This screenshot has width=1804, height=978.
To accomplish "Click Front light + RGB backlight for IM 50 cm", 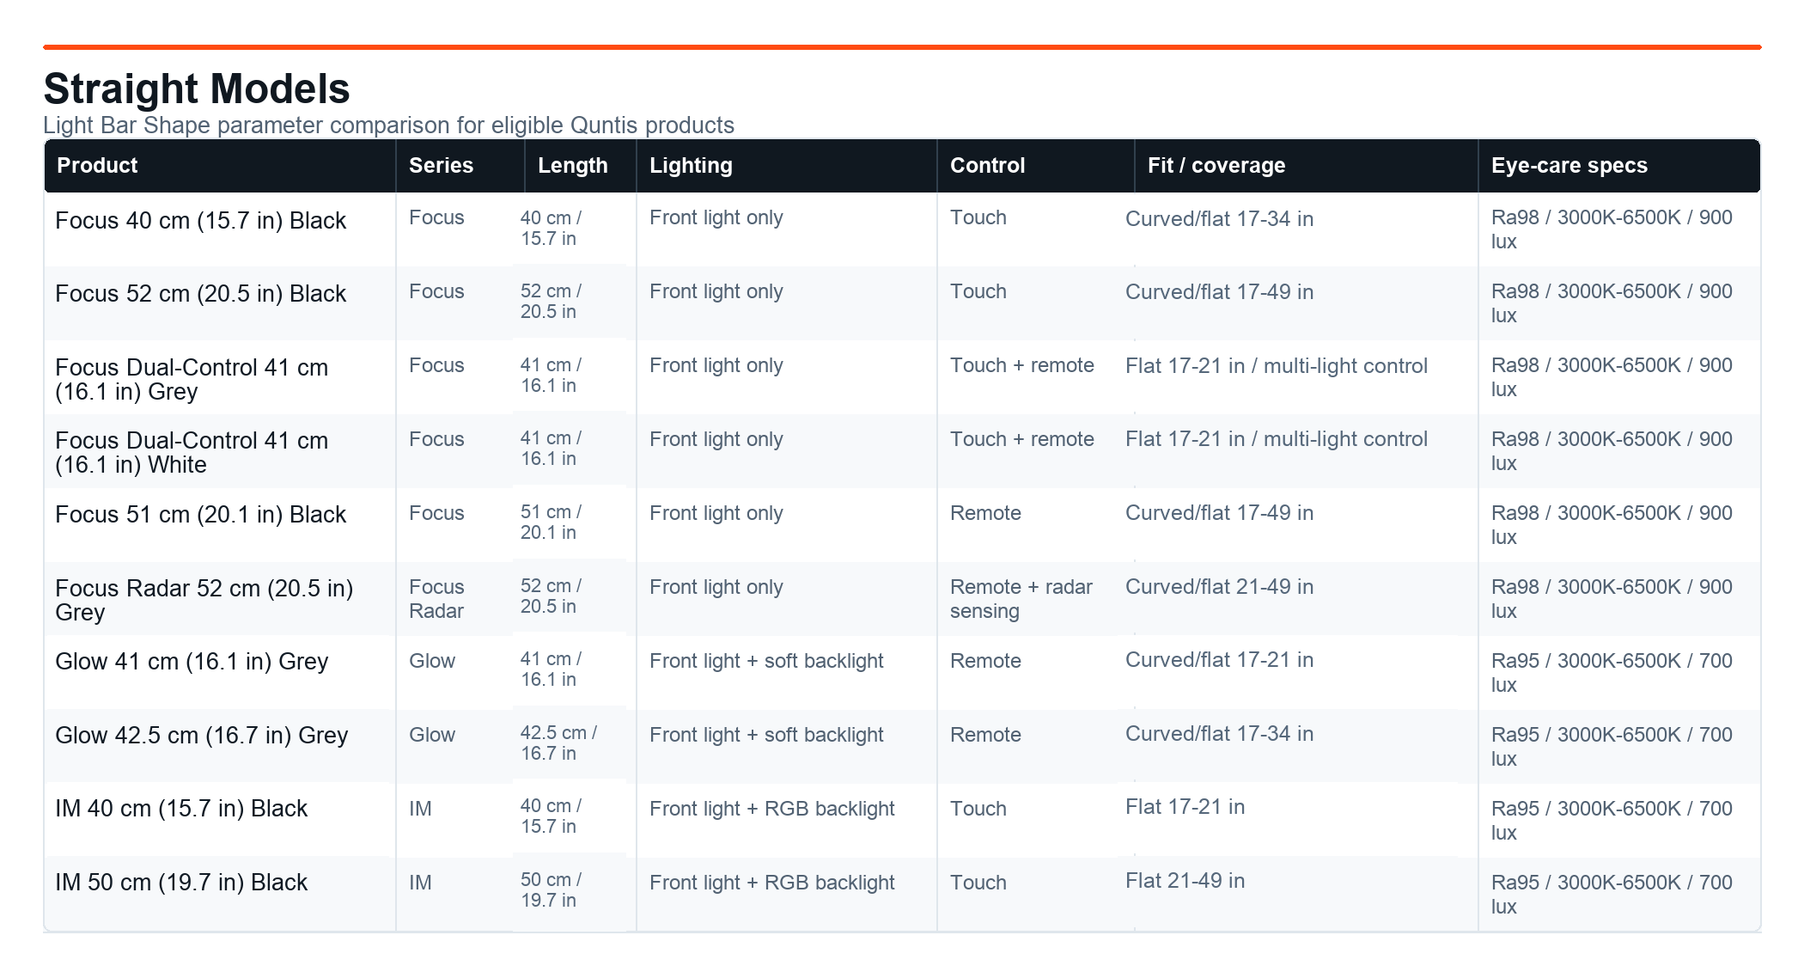I will click(772, 883).
